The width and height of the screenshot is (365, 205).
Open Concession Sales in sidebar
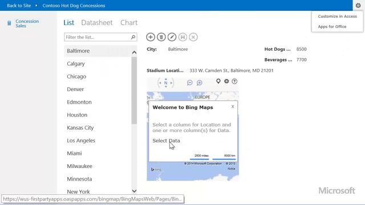(27, 23)
